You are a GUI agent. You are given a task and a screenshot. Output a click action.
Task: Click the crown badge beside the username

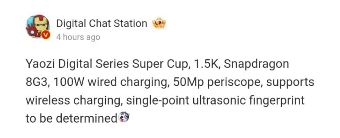click(159, 24)
